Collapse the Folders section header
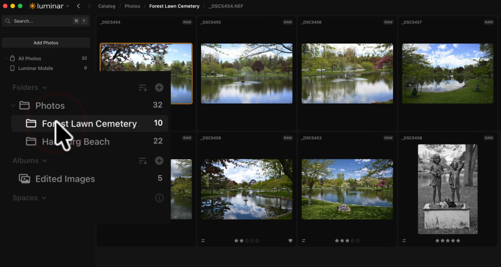 [30, 87]
